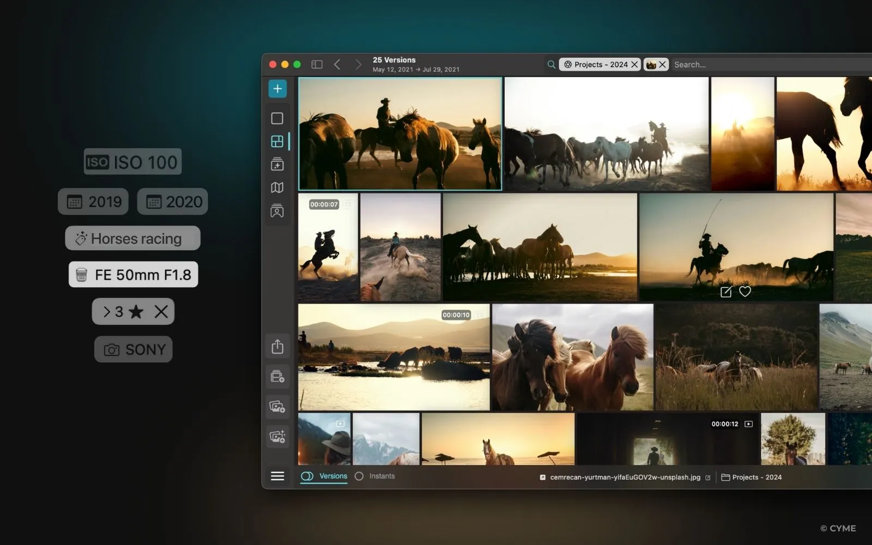Select the Versions radio button
Viewport: 872px width, 545px height.
click(306, 476)
